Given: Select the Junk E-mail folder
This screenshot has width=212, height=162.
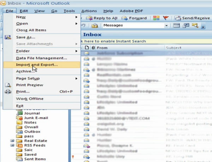Looking at the screenshot, I should coord(36,118).
